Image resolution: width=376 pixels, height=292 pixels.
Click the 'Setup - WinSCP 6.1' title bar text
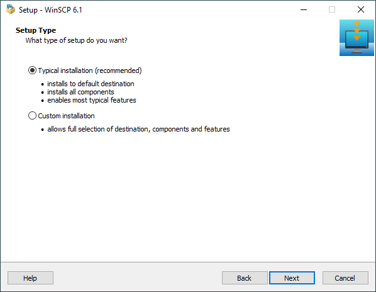click(50, 10)
